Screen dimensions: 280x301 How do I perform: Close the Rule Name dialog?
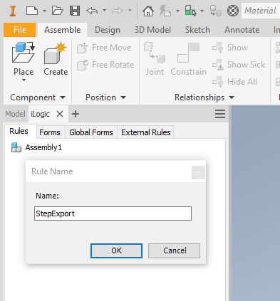tap(198, 172)
